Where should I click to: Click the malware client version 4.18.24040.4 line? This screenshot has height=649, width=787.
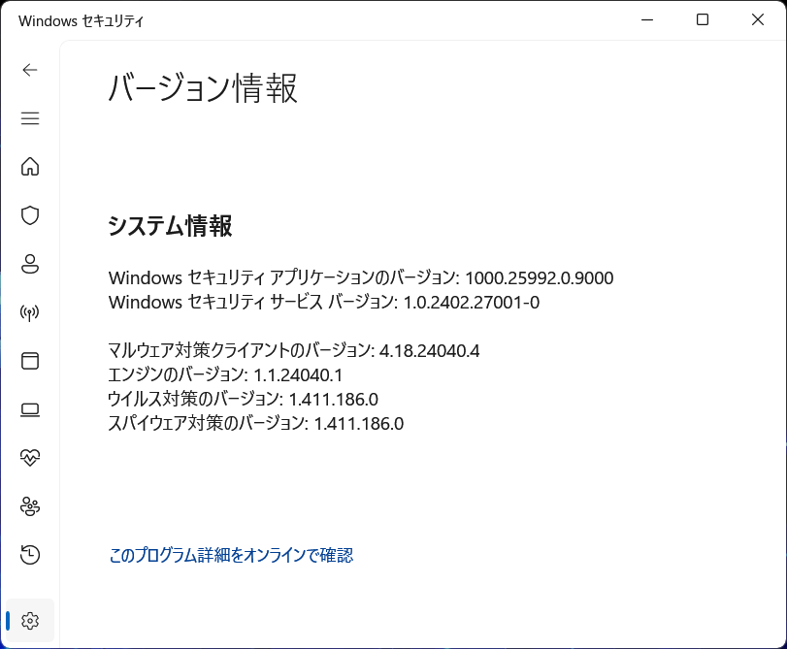[294, 350]
